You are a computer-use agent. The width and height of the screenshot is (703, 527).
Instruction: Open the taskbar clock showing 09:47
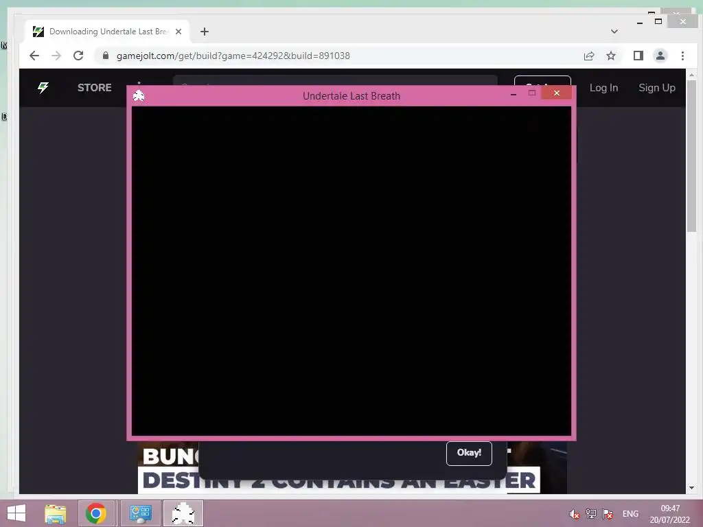[670, 514]
